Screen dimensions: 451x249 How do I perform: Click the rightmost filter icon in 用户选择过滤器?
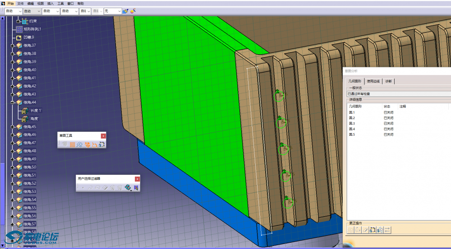pyautogui.click(x=136, y=187)
